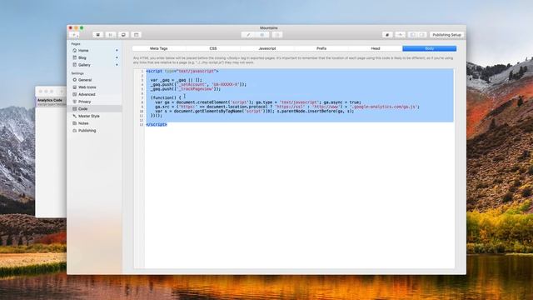Select Analytics Code snippet in background window

click(51, 102)
